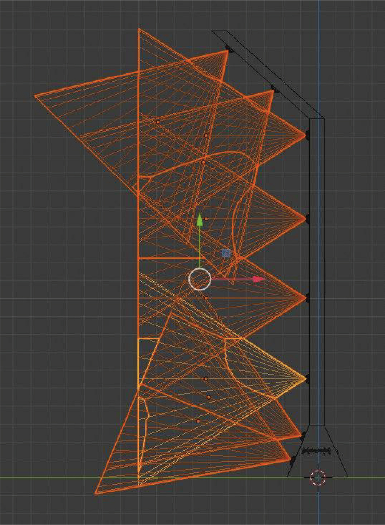
Task: Click the blue square plane handle of gizmo
Action: point(226,253)
